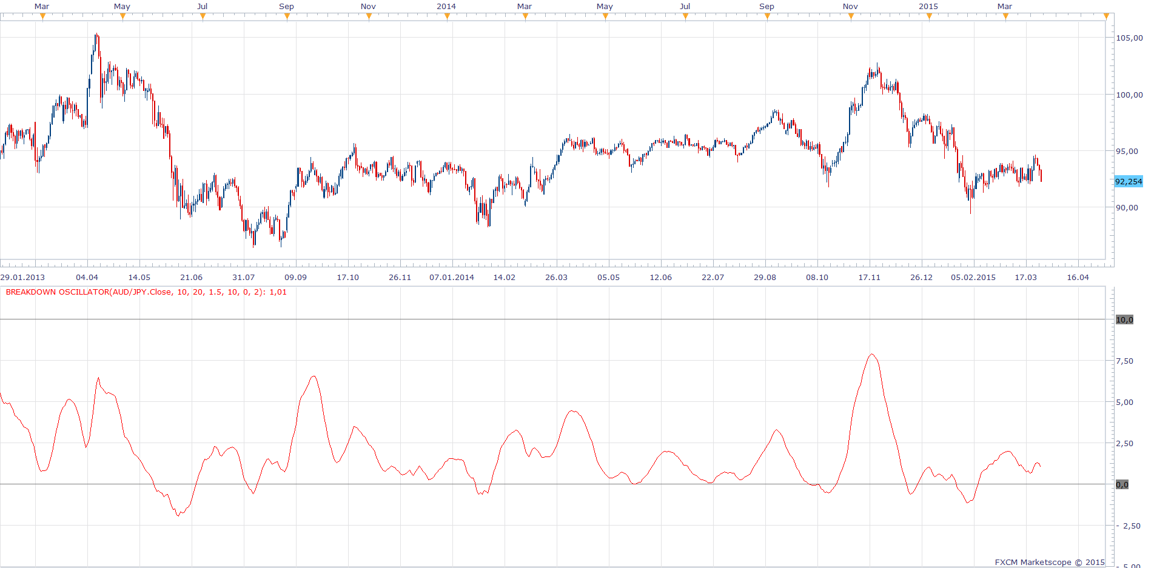
Task: Click the Breakdown Oscillator indicator label
Action: click(x=146, y=292)
